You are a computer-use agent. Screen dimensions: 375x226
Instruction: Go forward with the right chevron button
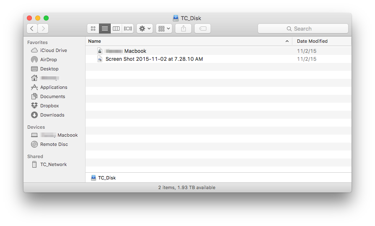tap(43, 29)
